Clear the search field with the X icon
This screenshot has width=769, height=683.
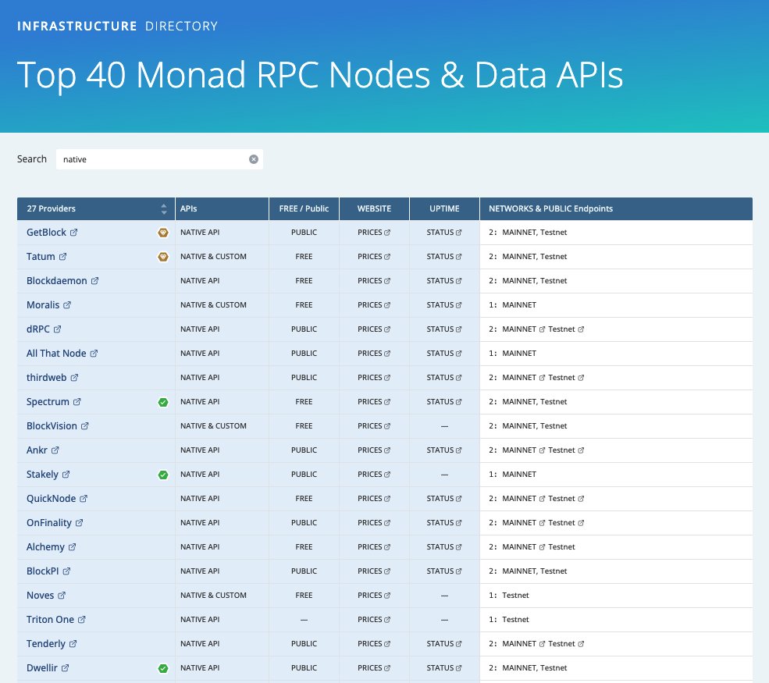254,159
